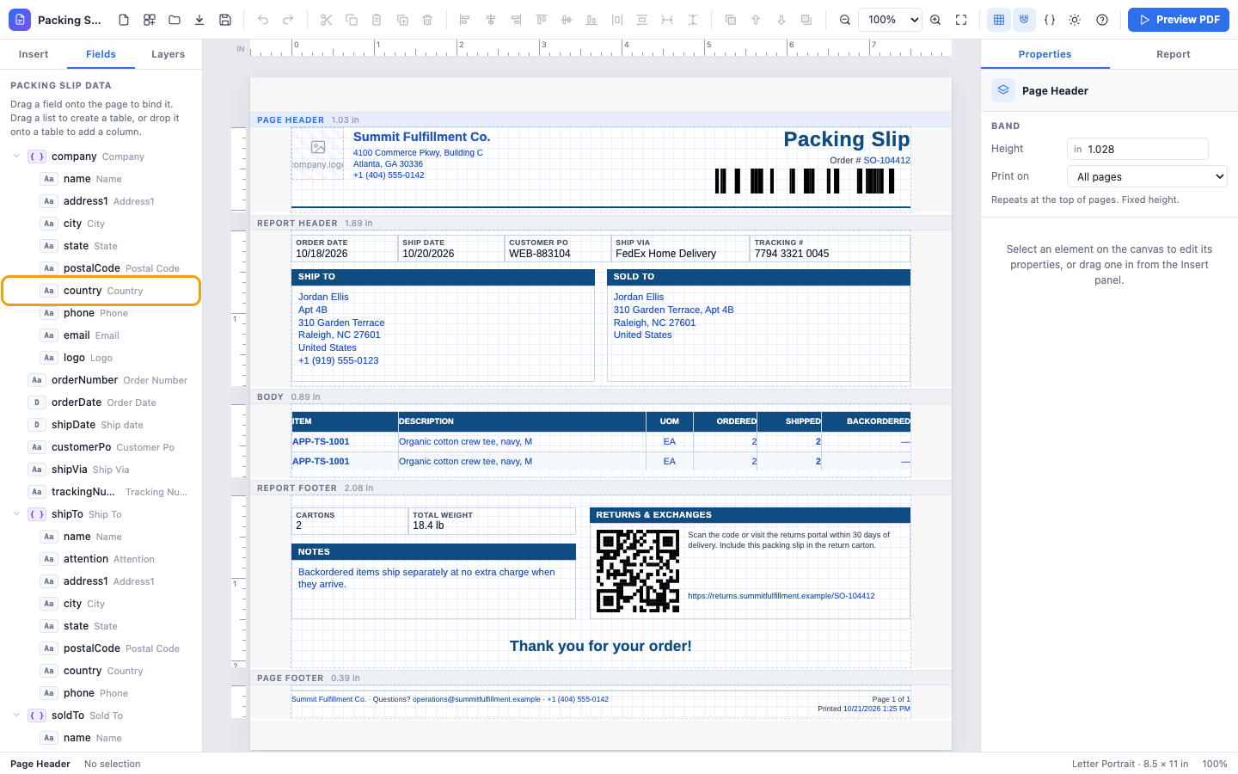Viewport: 1238px width, 774px height.
Task: Click the bring-to-front layering icon
Action: coord(731,20)
